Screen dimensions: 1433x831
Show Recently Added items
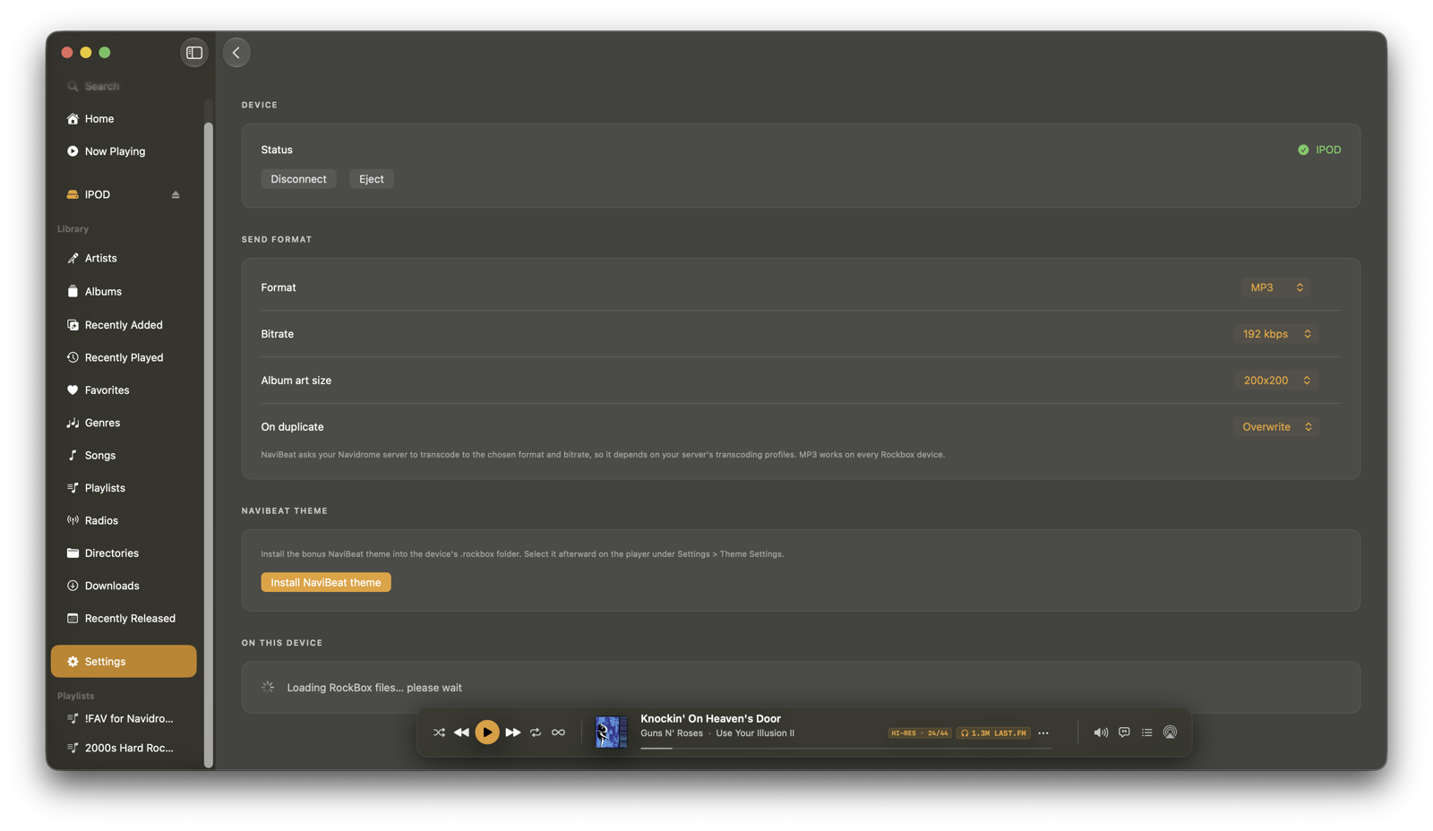[x=124, y=324]
